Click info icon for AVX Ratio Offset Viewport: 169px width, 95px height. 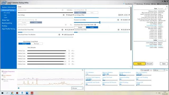(x=66, y=25)
